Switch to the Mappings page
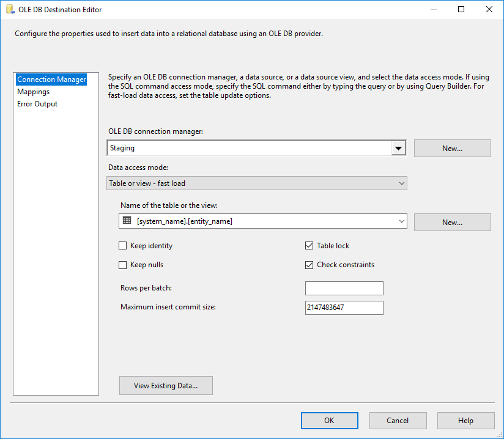 [34, 92]
